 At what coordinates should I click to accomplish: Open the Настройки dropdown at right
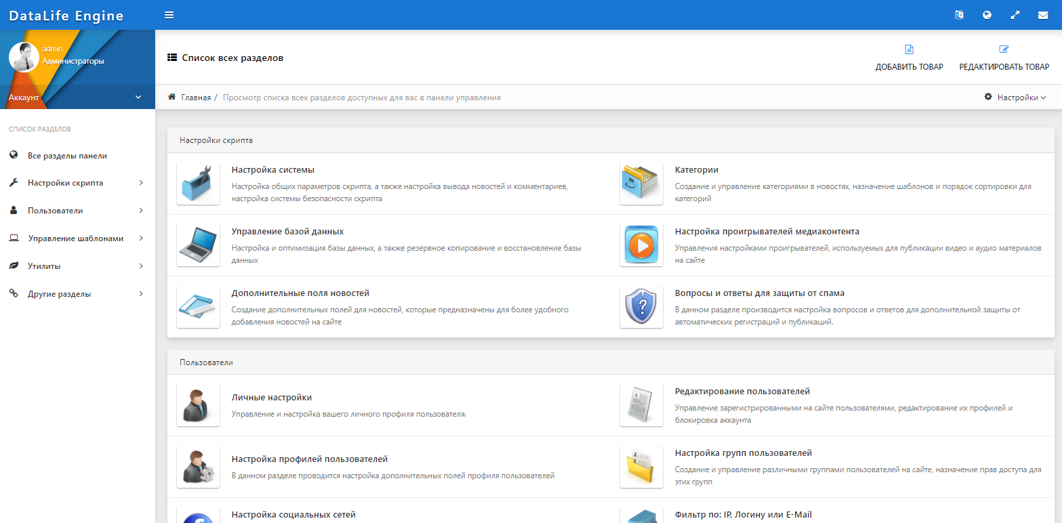[x=1015, y=98]
